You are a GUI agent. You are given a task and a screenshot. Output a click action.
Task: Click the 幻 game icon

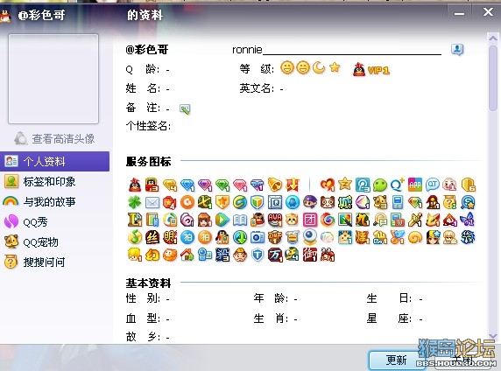tap(152, 255)
